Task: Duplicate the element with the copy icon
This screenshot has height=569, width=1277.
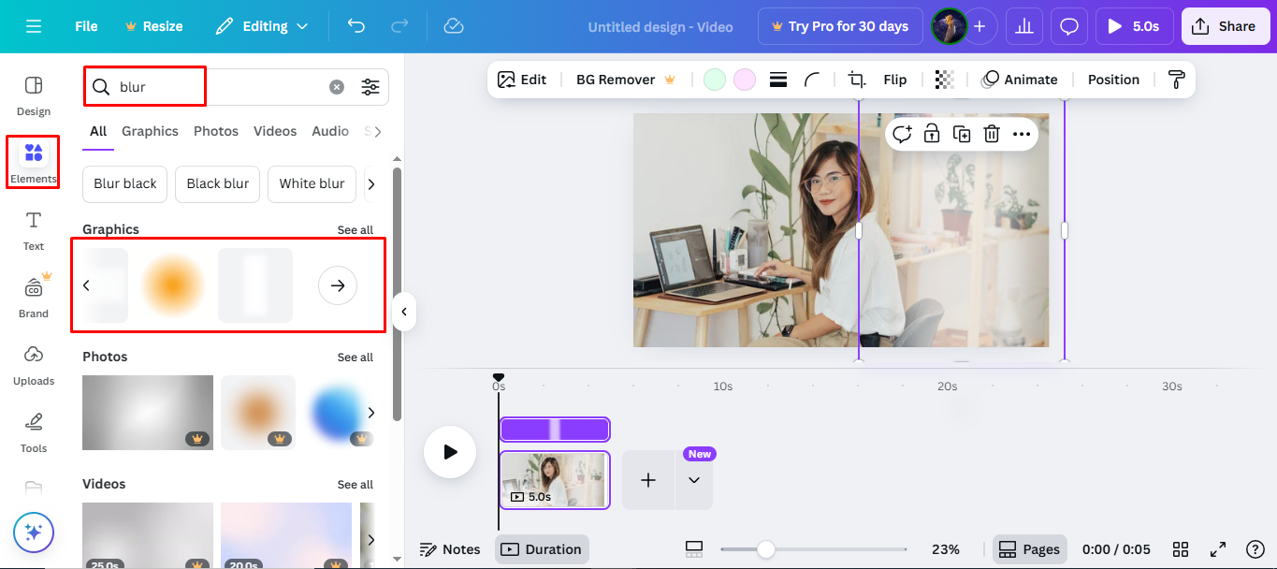Action: pyautogui.click(x=962, y=134)
